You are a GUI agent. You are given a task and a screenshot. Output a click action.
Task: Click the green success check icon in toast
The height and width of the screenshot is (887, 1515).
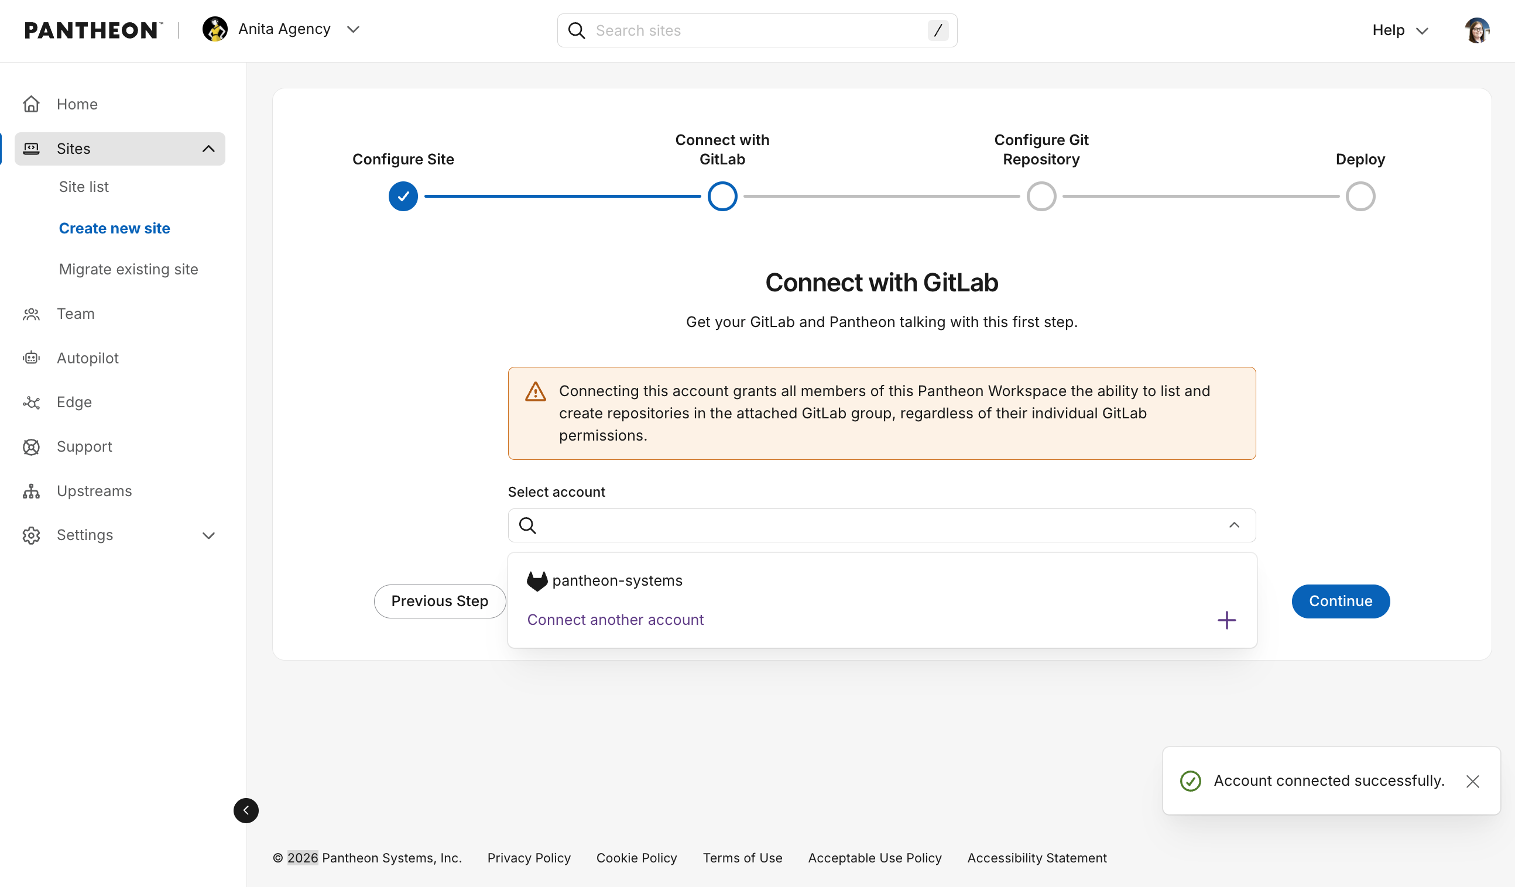pos(1190,781)
